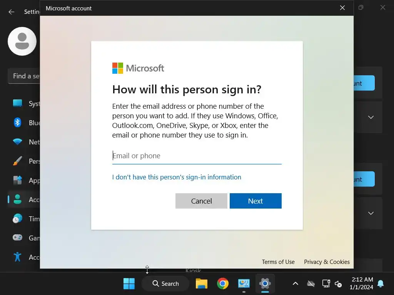Open the Windows Start menu
Viewport: 394px width, 295px height.
[129, 284]
